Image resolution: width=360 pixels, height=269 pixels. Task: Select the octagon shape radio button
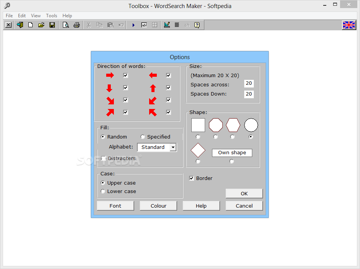tap(215, 137)
